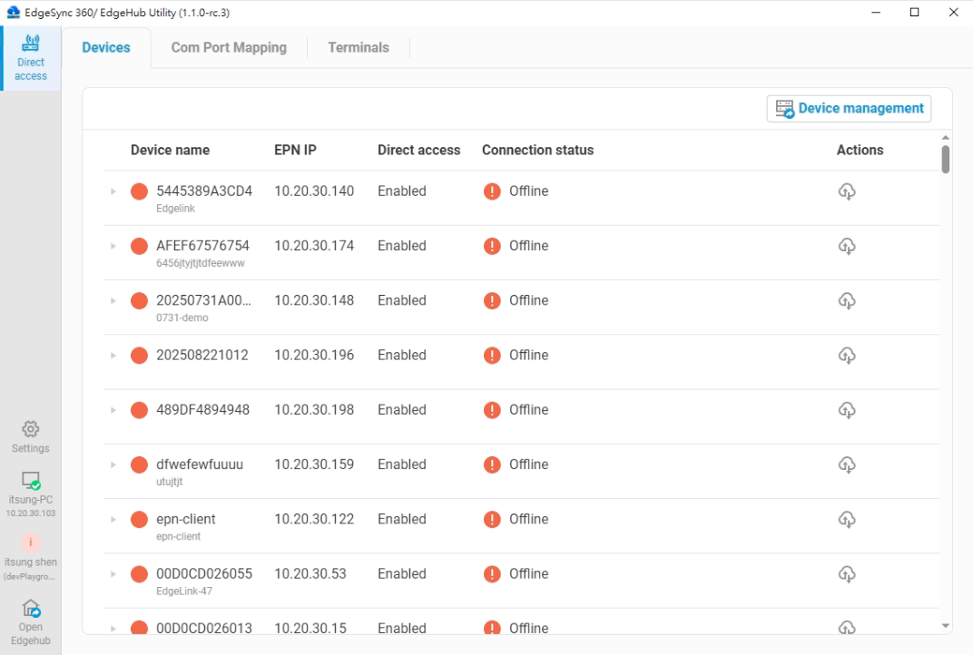The image size is (973, 655).
Task: Click the cloud action icon for dfwefewfuuuu
Action: pyautogui.click(x=847, y=464)
